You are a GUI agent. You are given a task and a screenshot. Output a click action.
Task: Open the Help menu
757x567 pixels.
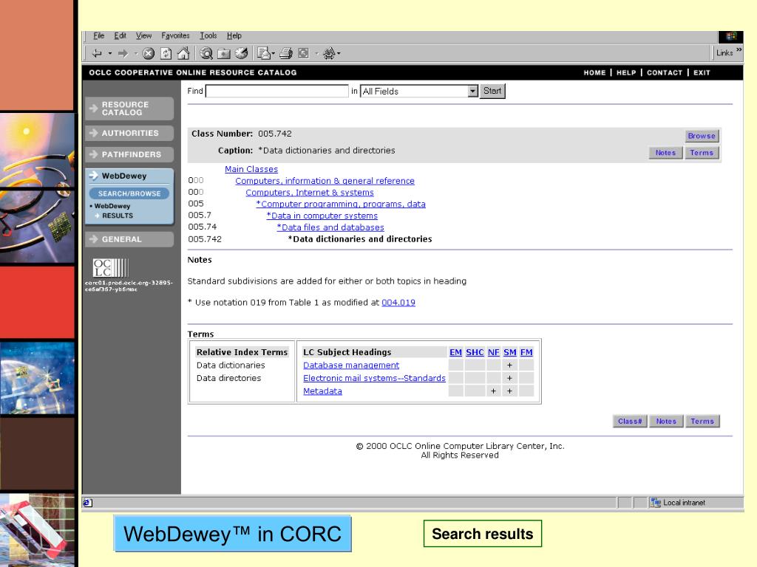tap(234, 35)
